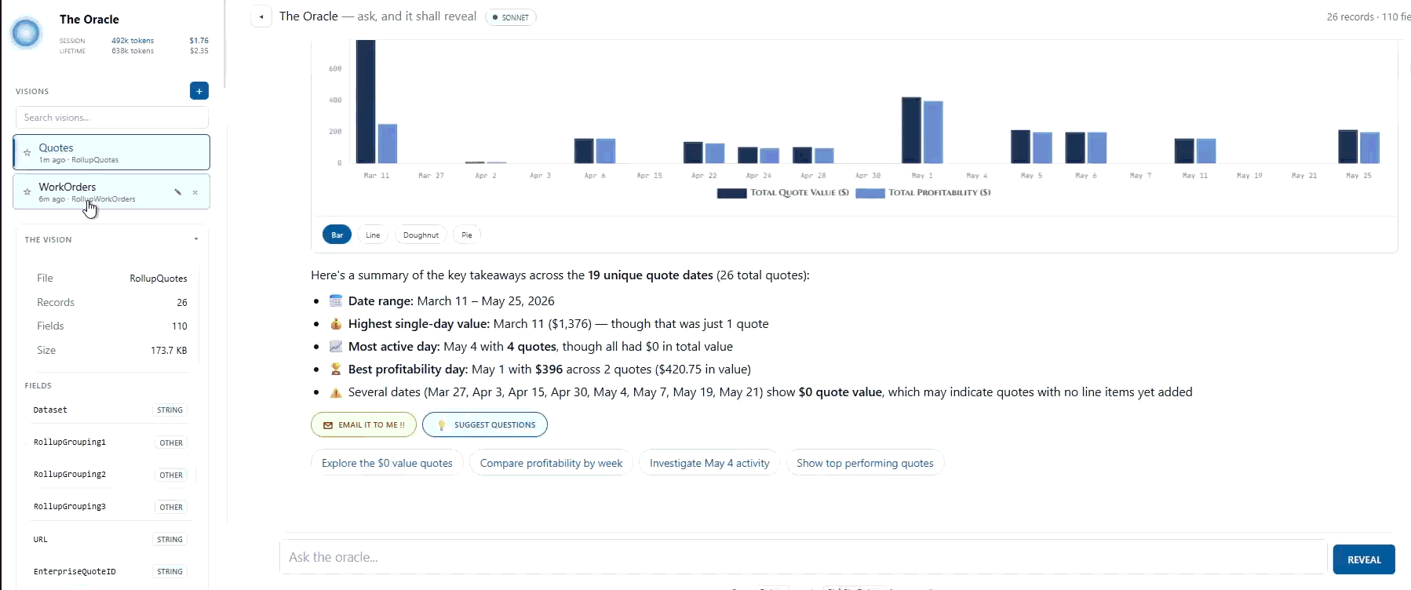This screenshot has height=590, width=1411.
Task: Click the Suggest Questions button
Action: [x=485, y=424]
